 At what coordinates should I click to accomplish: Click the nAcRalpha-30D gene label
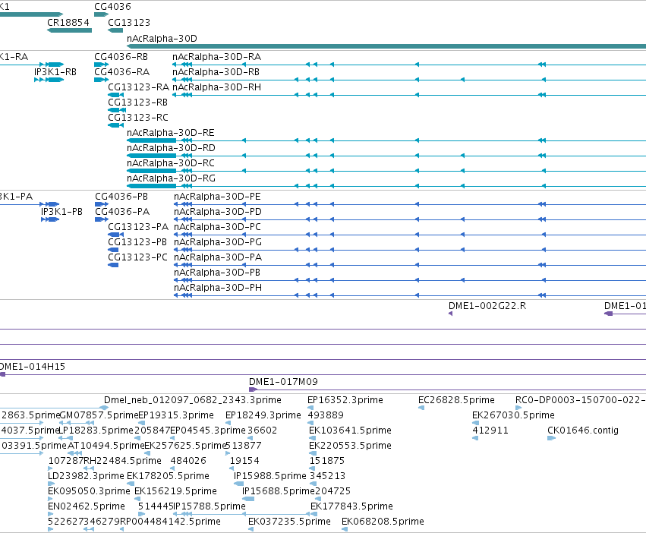coord(162,38)
